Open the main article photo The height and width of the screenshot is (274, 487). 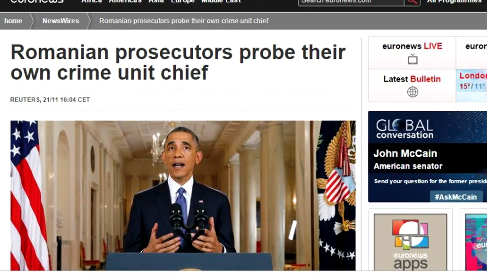(x=183, y=196)
